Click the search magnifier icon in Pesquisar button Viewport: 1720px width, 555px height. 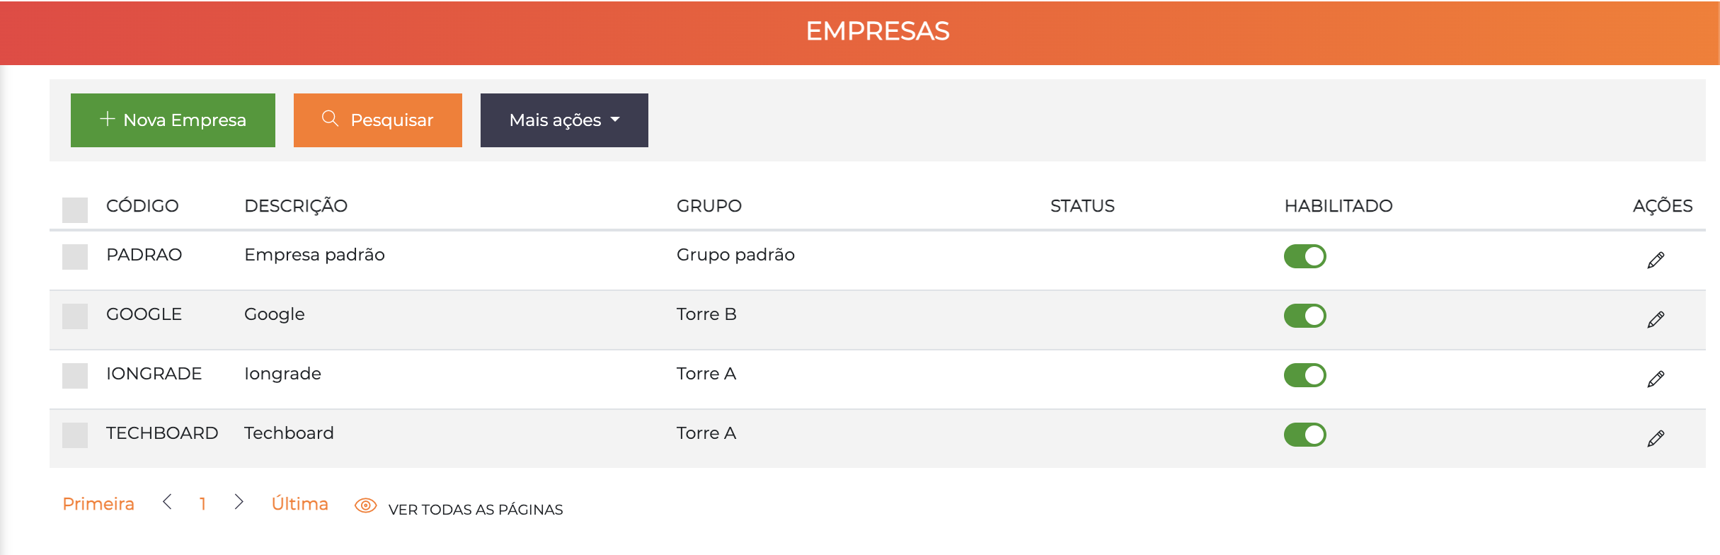(x=330, y=119)
